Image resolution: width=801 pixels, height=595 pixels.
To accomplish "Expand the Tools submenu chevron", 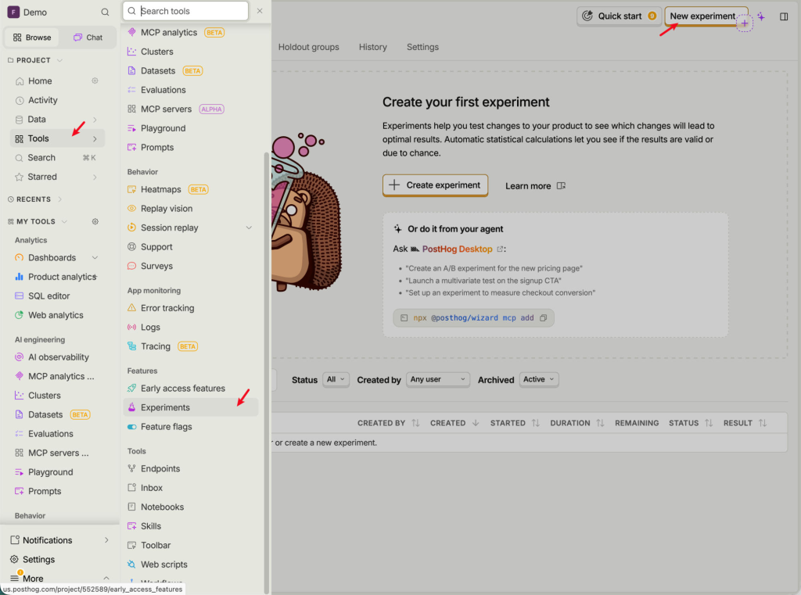I will (95, 139).
